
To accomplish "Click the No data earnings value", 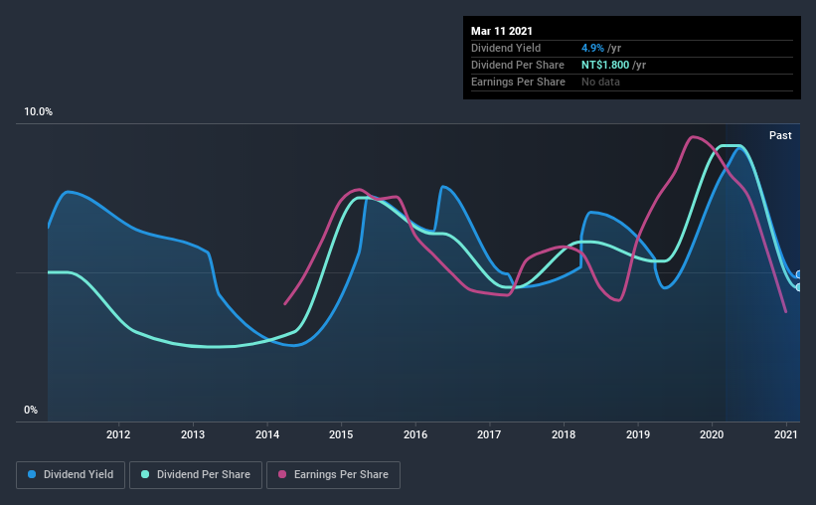I will tap(600, 82).
